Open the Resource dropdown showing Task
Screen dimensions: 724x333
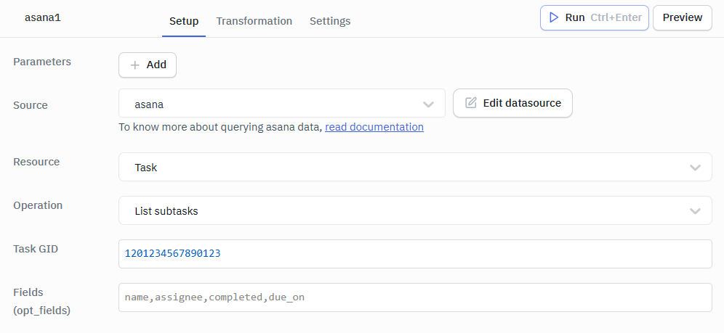coord(415,167)
